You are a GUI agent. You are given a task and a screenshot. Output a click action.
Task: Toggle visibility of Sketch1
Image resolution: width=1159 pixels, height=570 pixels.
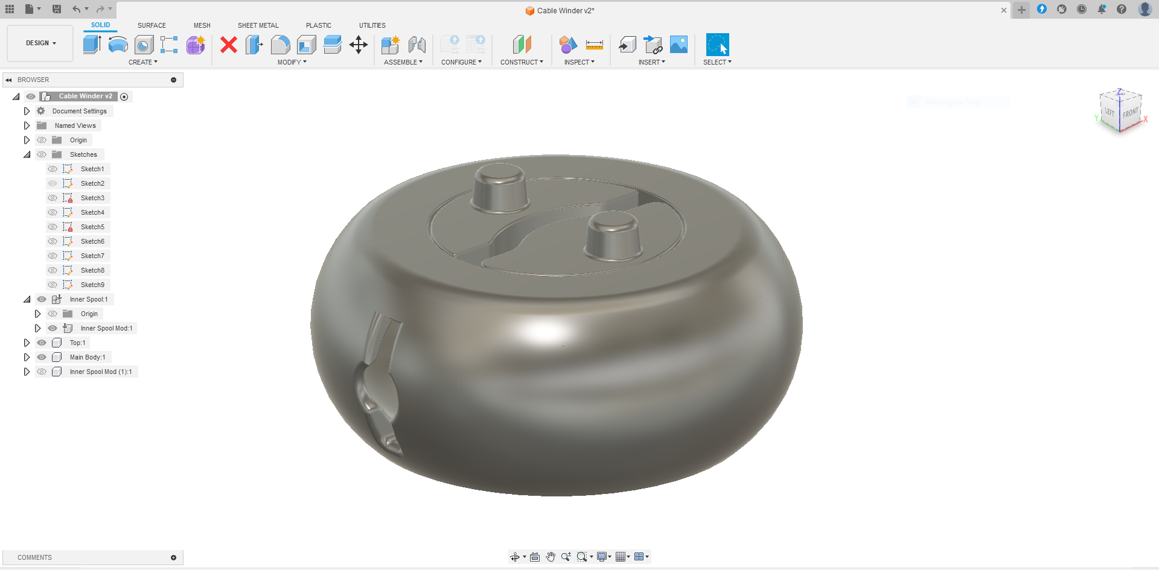coord(53,169)
